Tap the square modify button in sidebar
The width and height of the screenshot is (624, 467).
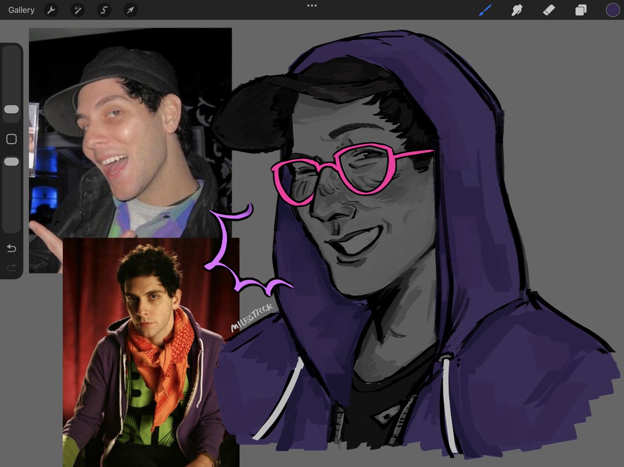11,139
